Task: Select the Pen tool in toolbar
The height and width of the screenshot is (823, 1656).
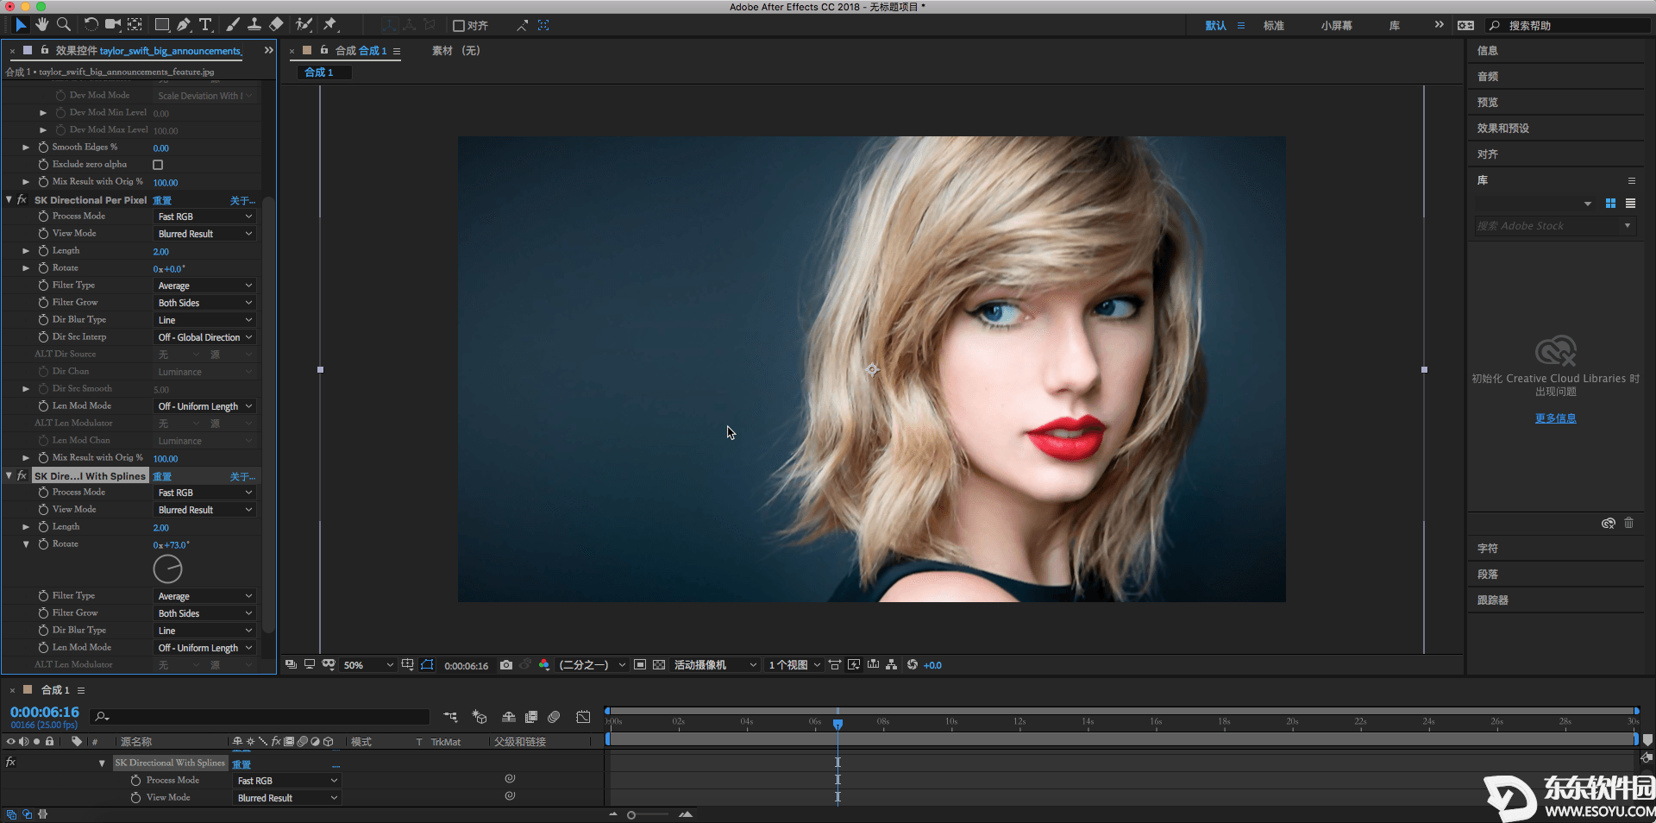Action: pos(184,25)
